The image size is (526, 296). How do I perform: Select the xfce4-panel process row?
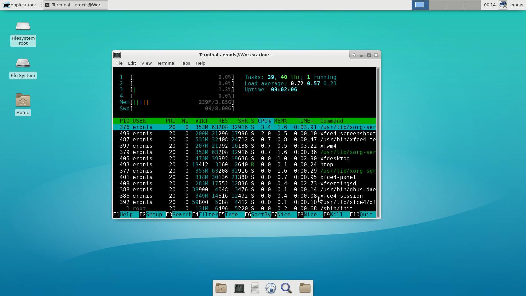point(245,177)
